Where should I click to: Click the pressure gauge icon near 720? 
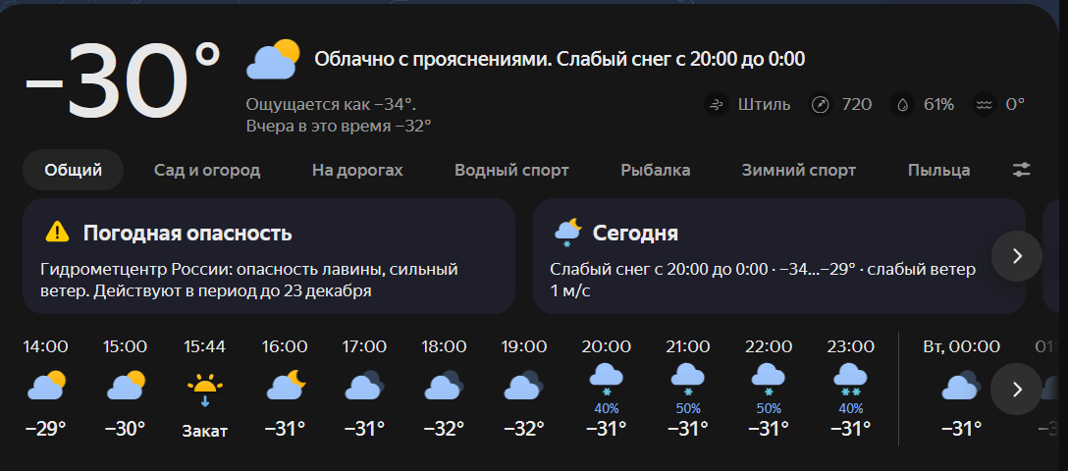click(821, 104)
